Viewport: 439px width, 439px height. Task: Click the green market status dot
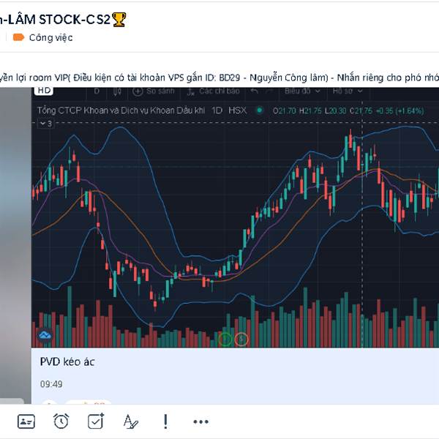[260, 110]
